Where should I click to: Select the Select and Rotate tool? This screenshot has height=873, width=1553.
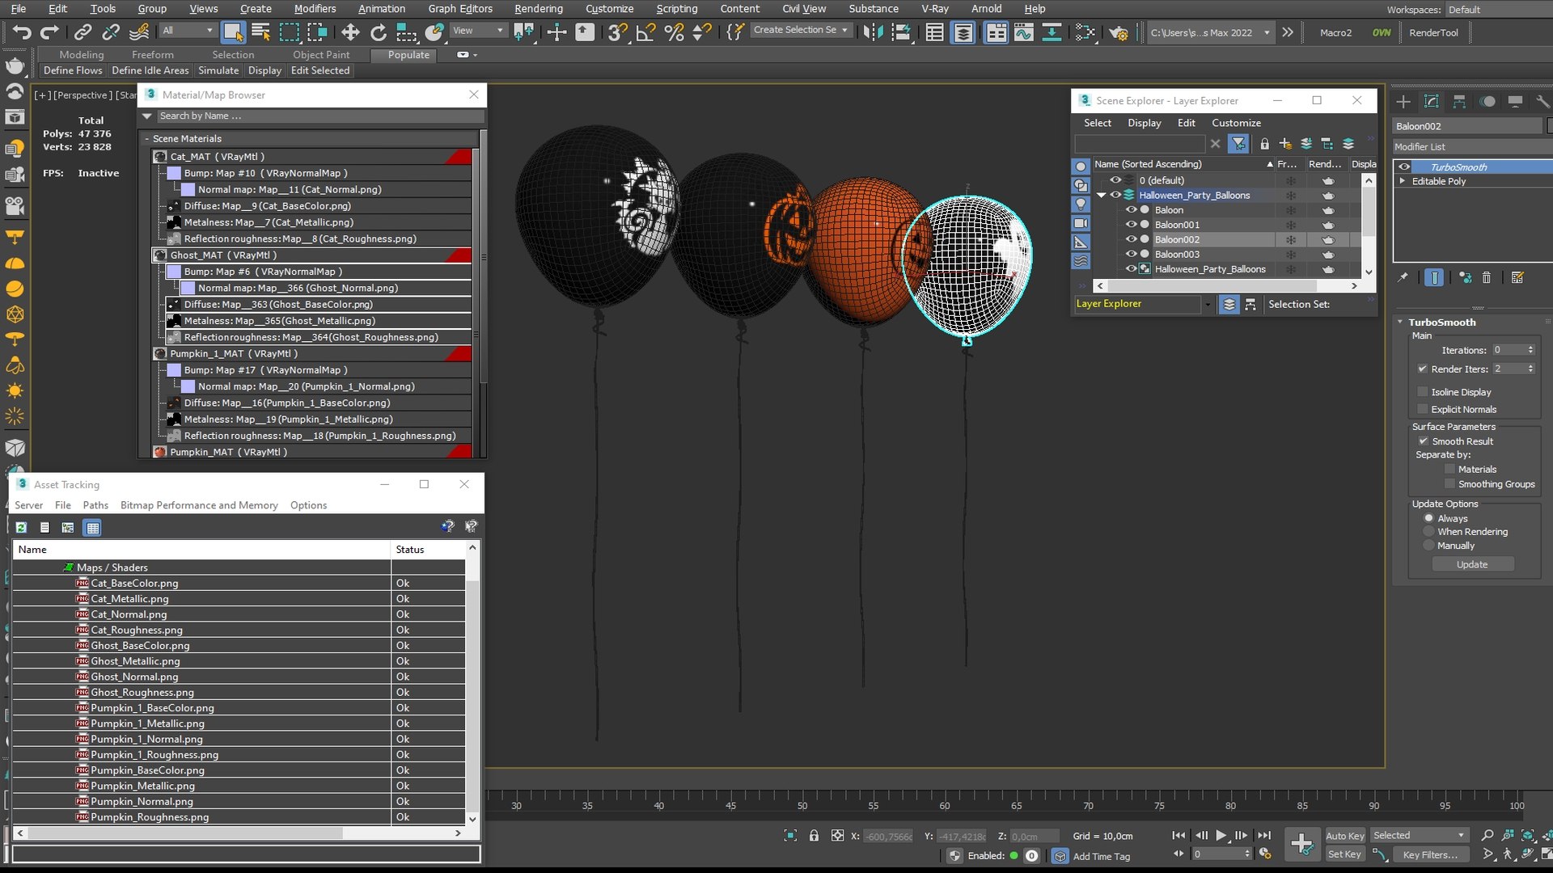[378, 32]
